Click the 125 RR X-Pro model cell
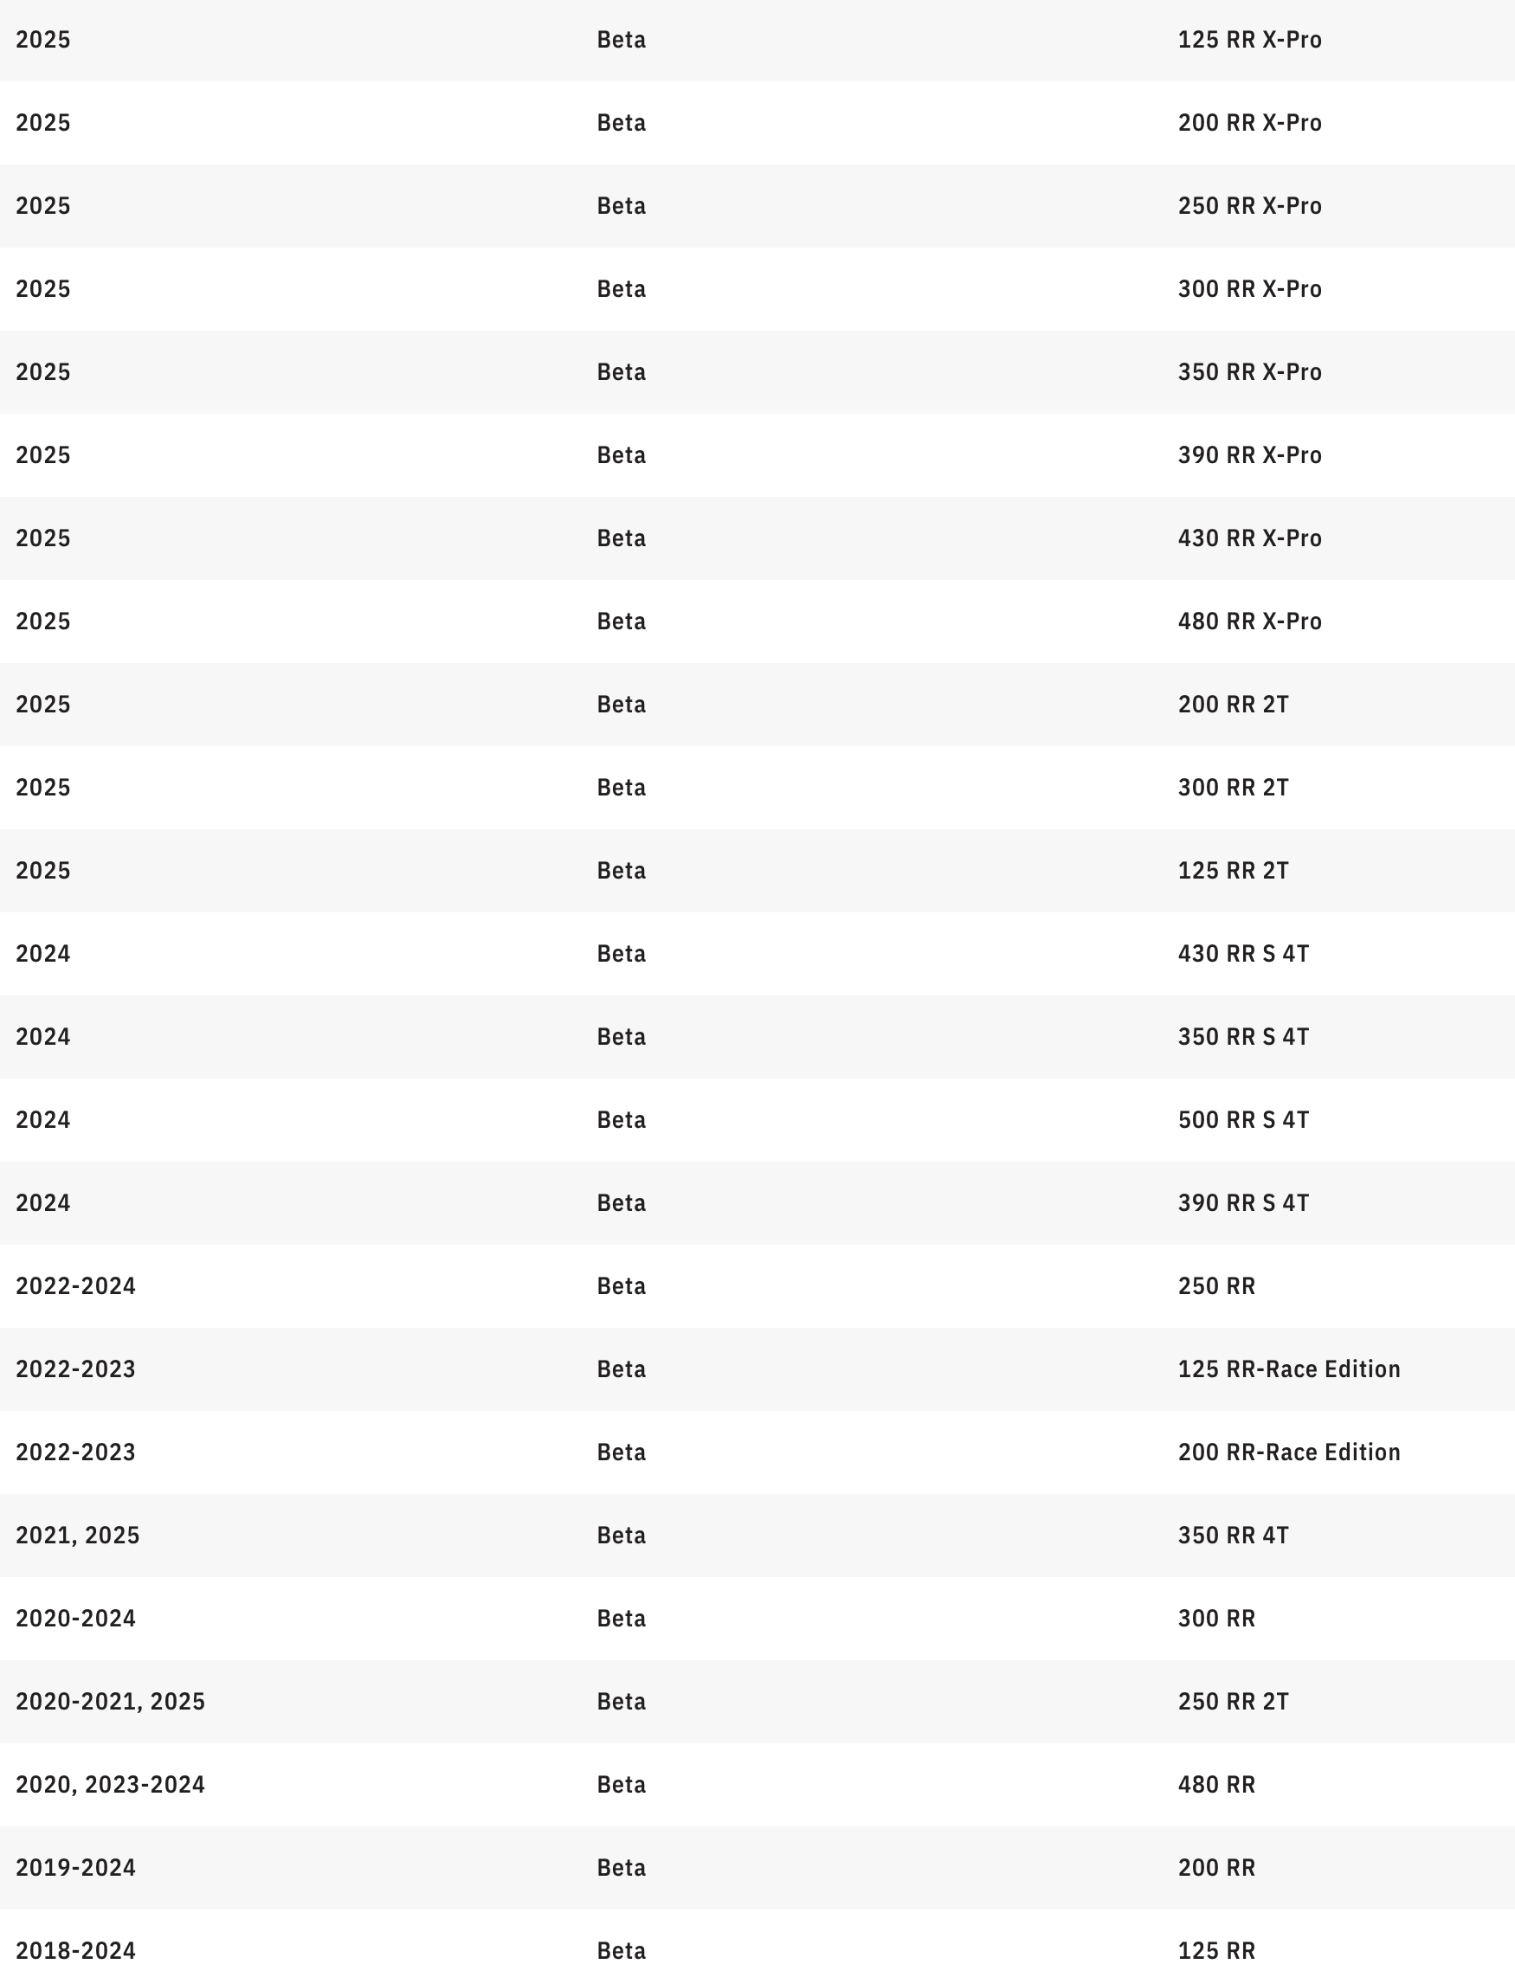 (x=1249, y=40)
